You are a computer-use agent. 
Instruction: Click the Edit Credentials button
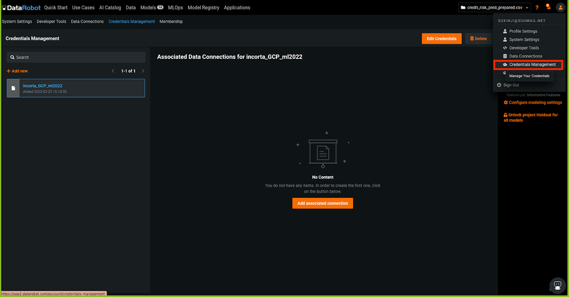[x=441, y=39]
